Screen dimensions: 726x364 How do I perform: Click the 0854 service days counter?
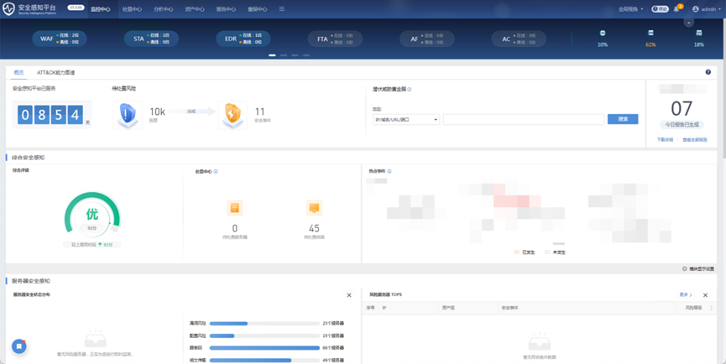click(50, 114)
